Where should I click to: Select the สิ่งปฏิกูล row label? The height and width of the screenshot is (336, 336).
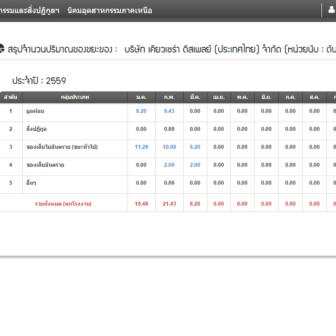click(36, 129)
